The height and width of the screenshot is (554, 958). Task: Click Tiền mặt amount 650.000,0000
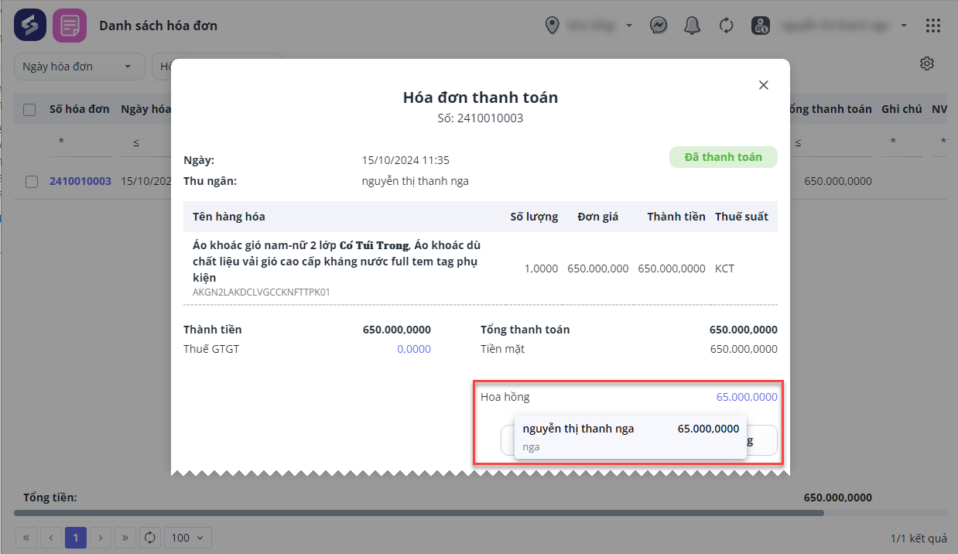pos(744,349)
